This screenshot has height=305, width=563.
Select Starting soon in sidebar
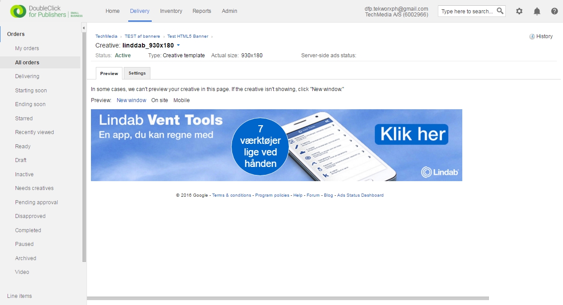31,91
